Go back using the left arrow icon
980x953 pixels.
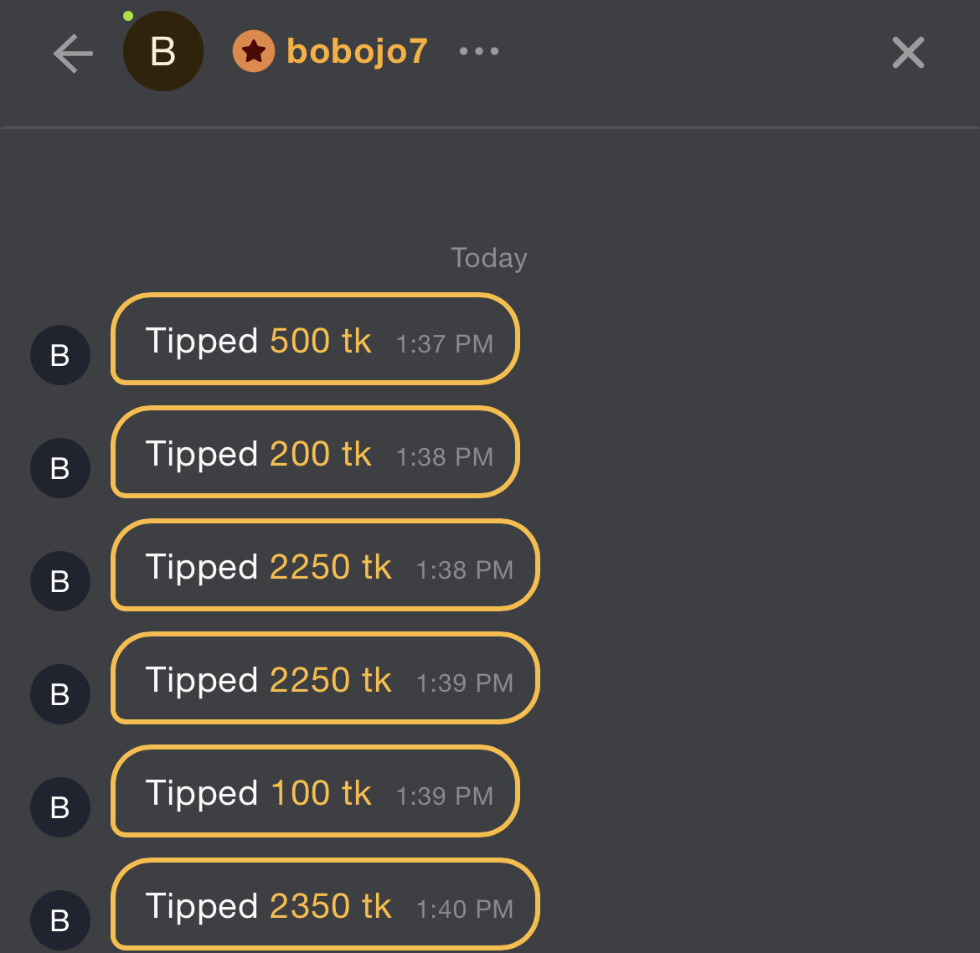pos(73,54)
